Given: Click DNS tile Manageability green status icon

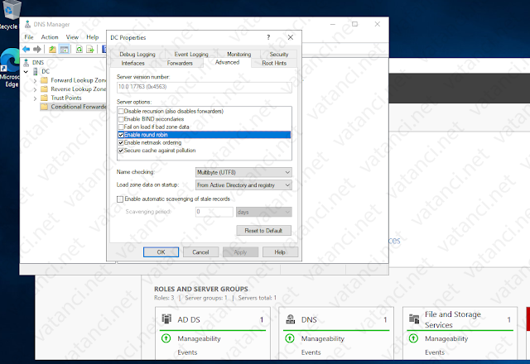Looking at the screenshot, I should coord(290,338).
